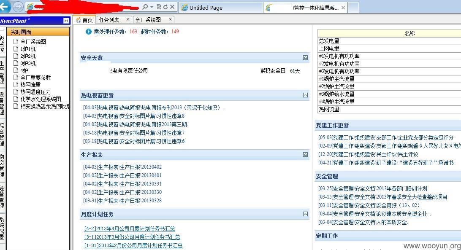Open 热网温度压力 in the sidebar tree

click(x=35, y=92)
